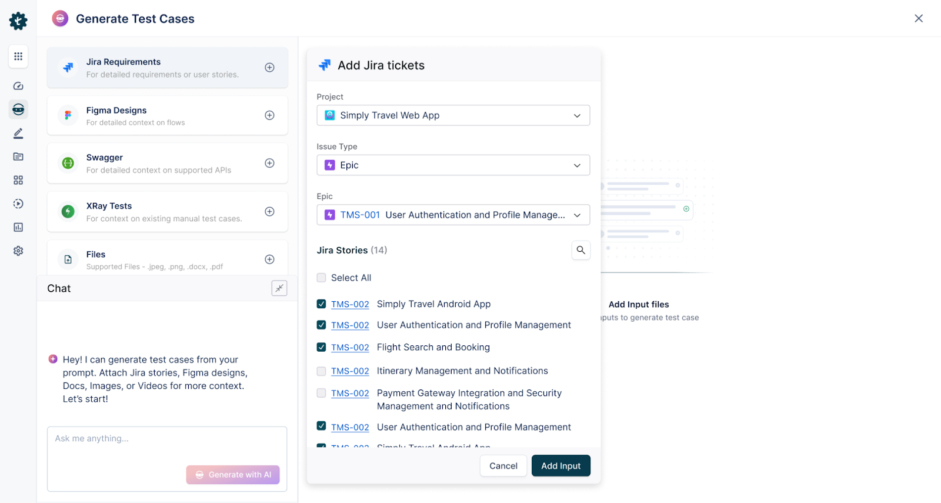The image size is (941, 503).
Task: Click the Jira Requirements logo icon
Action: pyautogui.click(x=68, y=68)
